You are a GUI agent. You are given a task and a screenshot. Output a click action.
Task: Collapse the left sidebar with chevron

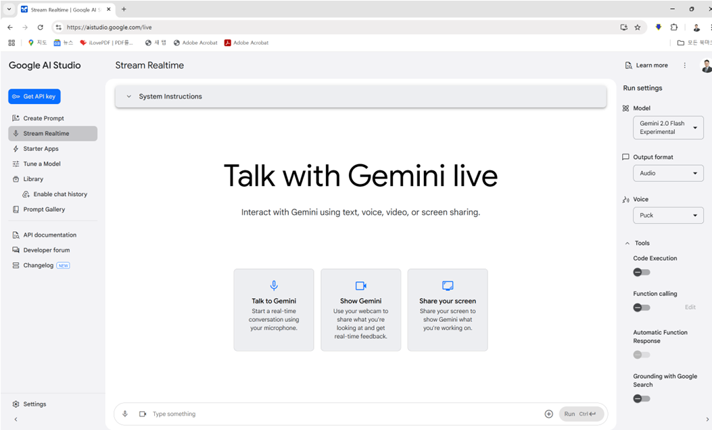(x=16, y=419)
